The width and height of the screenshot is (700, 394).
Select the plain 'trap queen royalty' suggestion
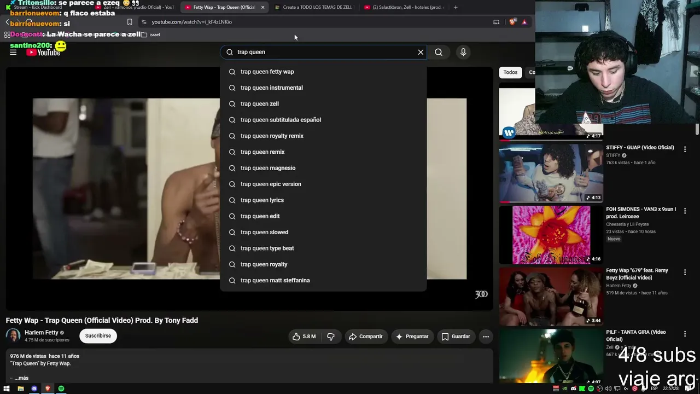coord(323,264)
